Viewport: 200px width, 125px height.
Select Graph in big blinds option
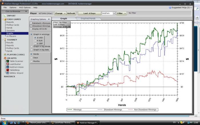(31, 47)
